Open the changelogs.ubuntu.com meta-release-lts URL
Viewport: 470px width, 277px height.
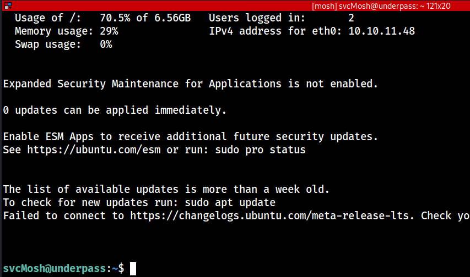click(272, 216)
